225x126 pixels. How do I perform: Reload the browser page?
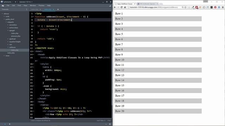click(122, 7)
